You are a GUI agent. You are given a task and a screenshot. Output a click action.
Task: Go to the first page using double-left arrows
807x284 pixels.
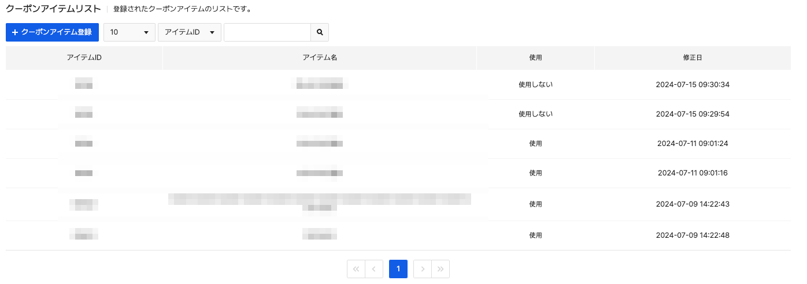(356, 269)
